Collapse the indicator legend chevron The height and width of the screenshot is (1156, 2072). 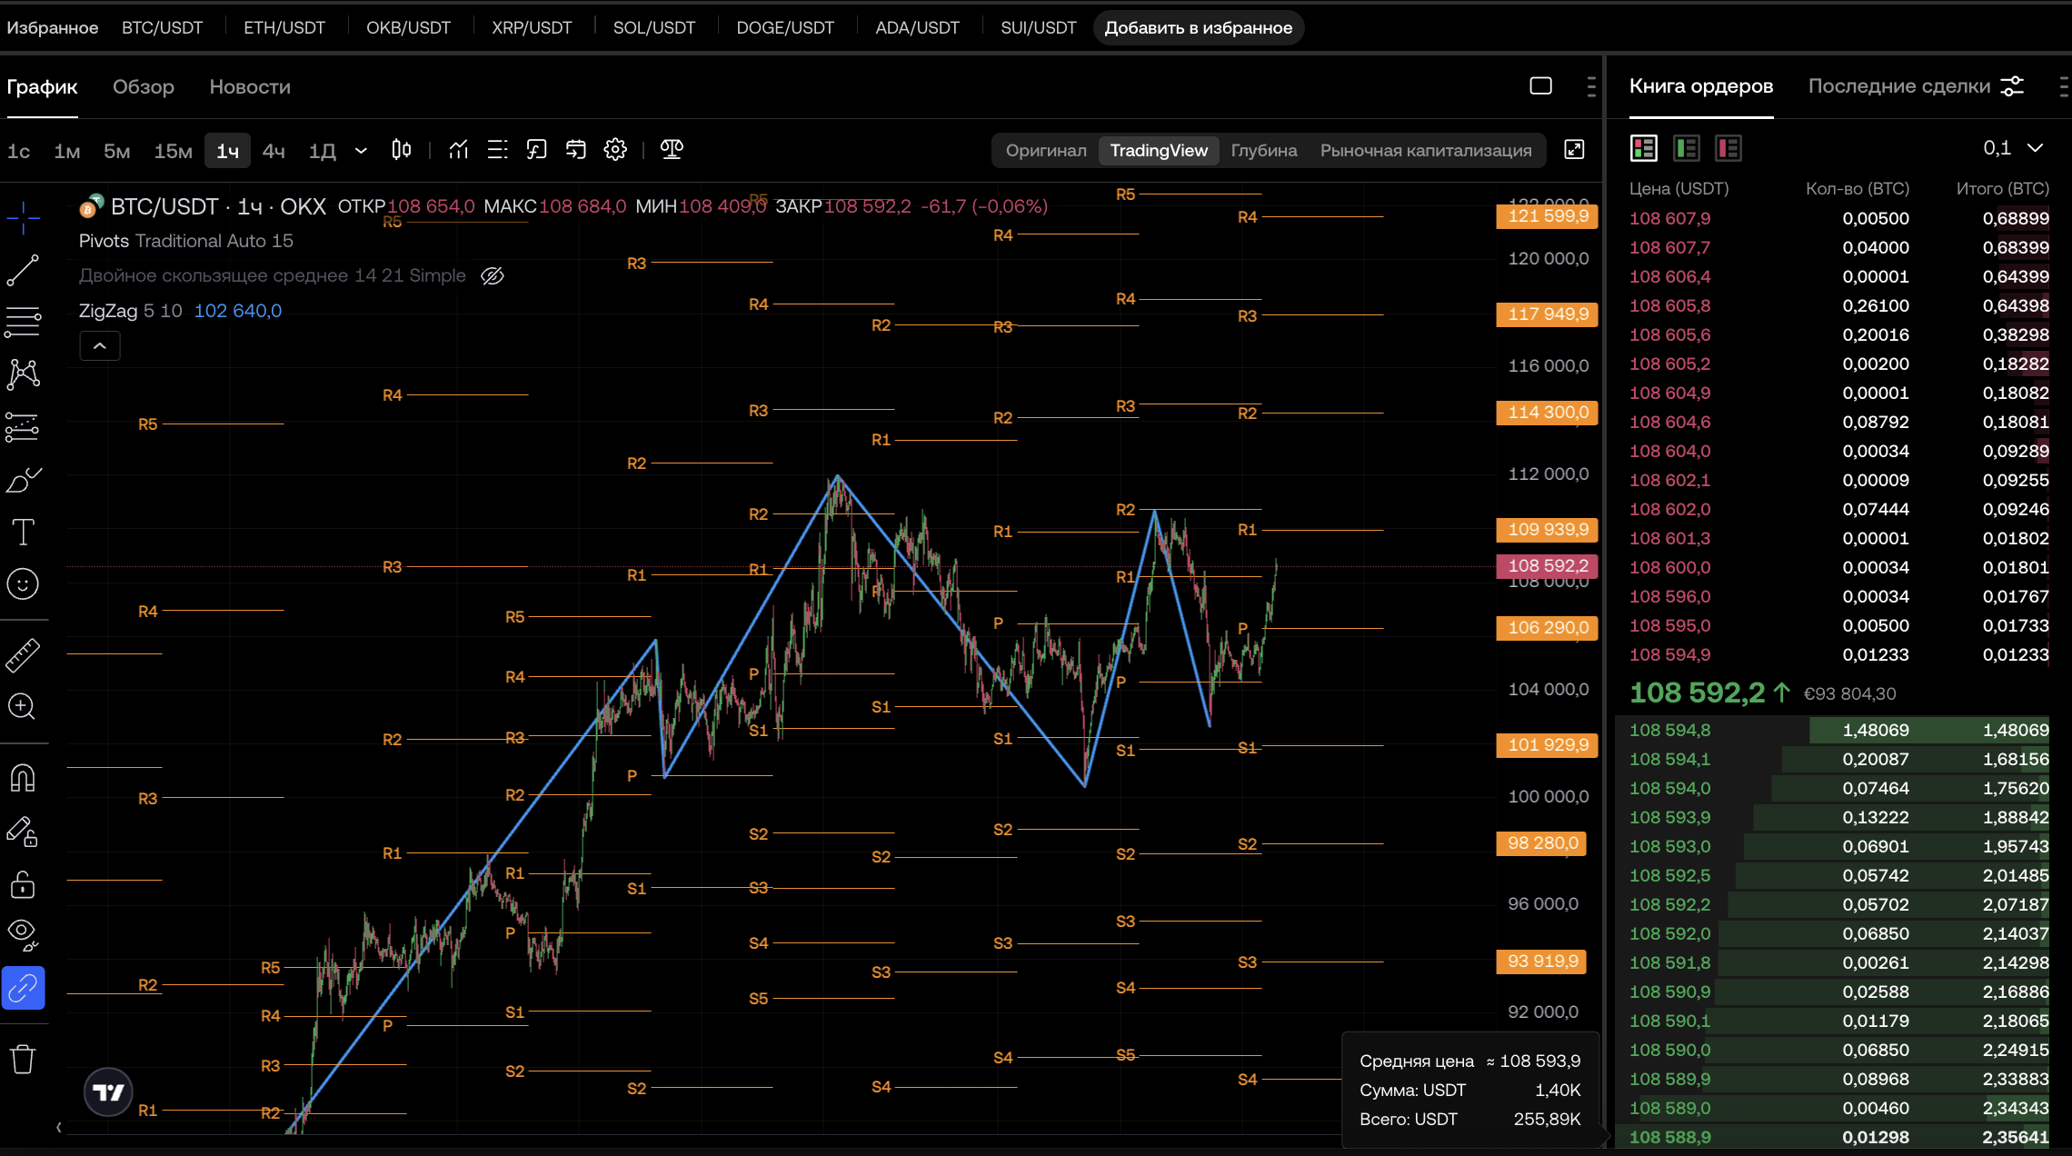[x=100, y=346]
